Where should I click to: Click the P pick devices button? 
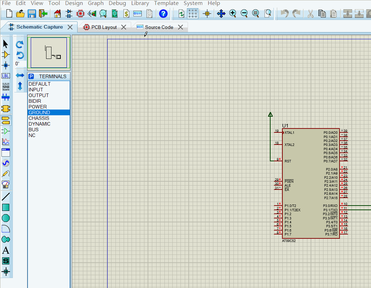pos(31,76)
